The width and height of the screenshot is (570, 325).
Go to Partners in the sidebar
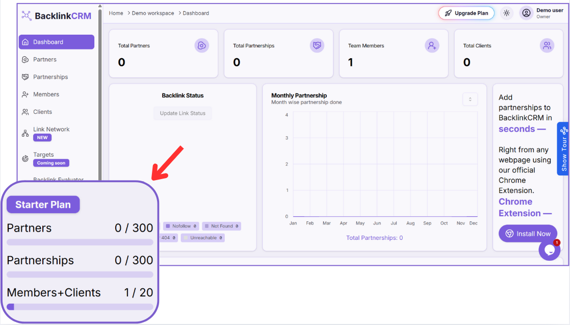pos(45,60)
